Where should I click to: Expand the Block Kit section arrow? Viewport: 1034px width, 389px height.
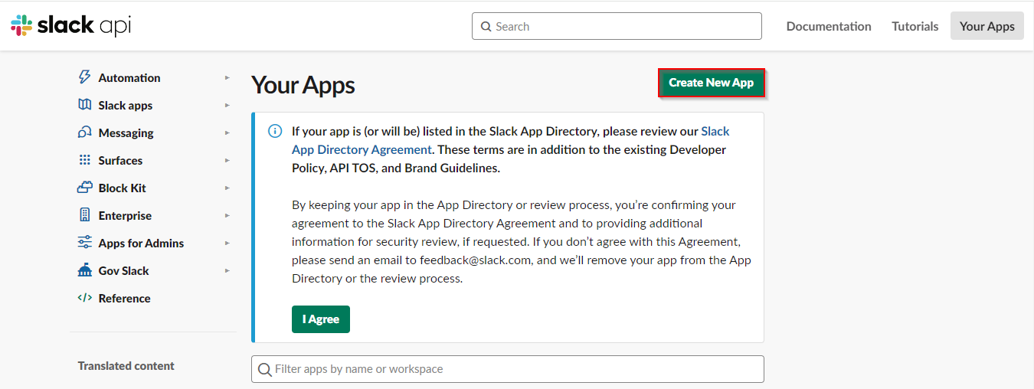click(227, 188)
